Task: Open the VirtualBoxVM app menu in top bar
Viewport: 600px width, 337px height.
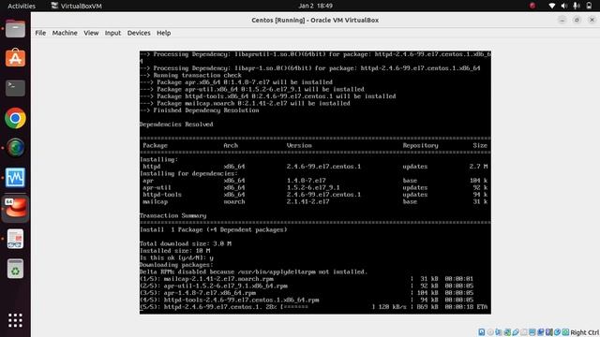Action: coord(77,6)
